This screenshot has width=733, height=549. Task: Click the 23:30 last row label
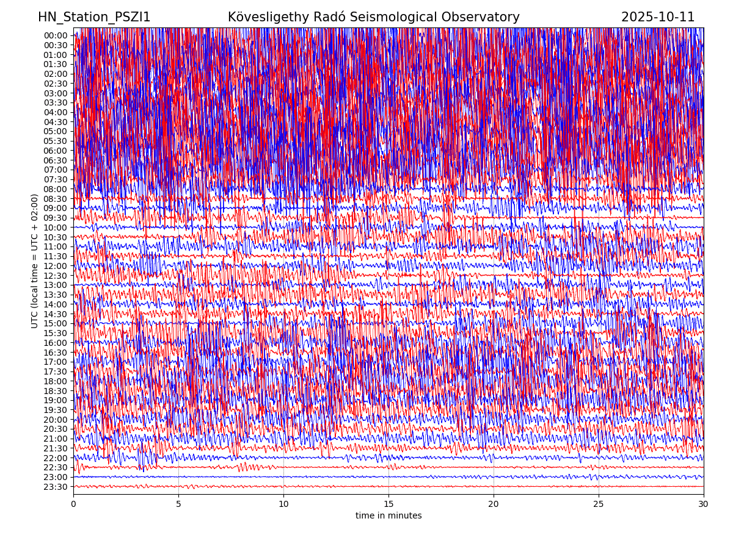coord(56,487)
